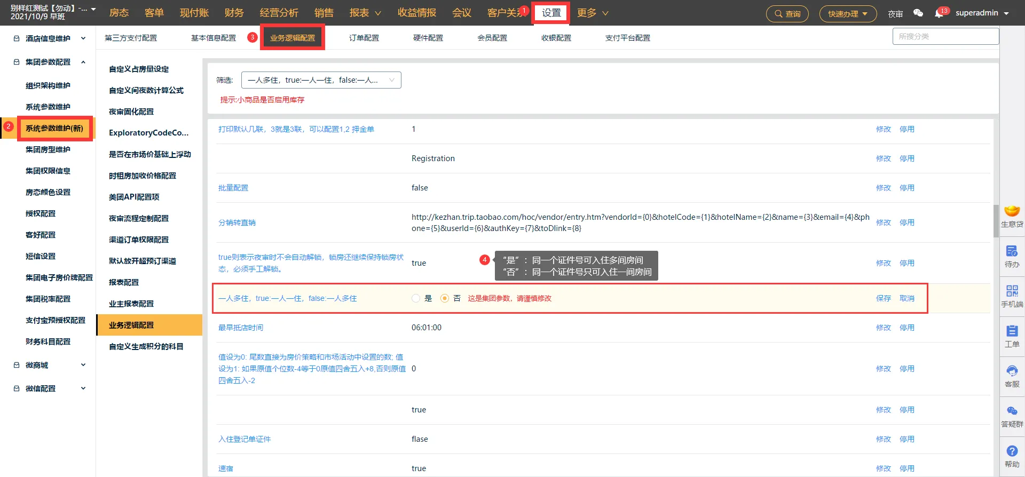The image size is (1025, 477).
Task: Select 系统参数维护(新) in sidebar
Action: [54, 128]
